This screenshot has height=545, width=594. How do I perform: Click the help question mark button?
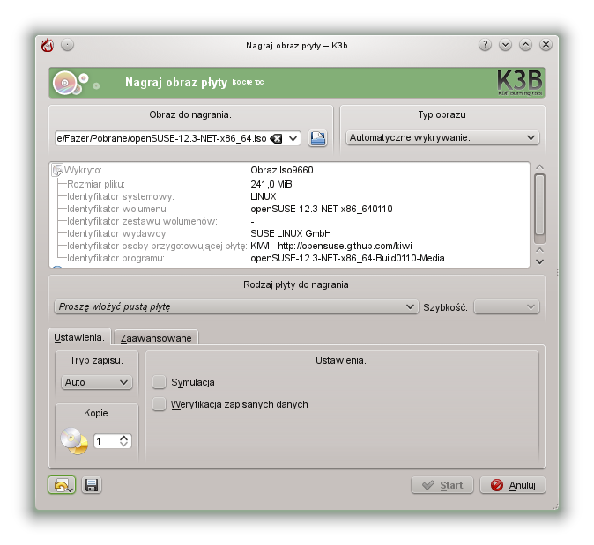pyautogui.click(x=485, y=45)
